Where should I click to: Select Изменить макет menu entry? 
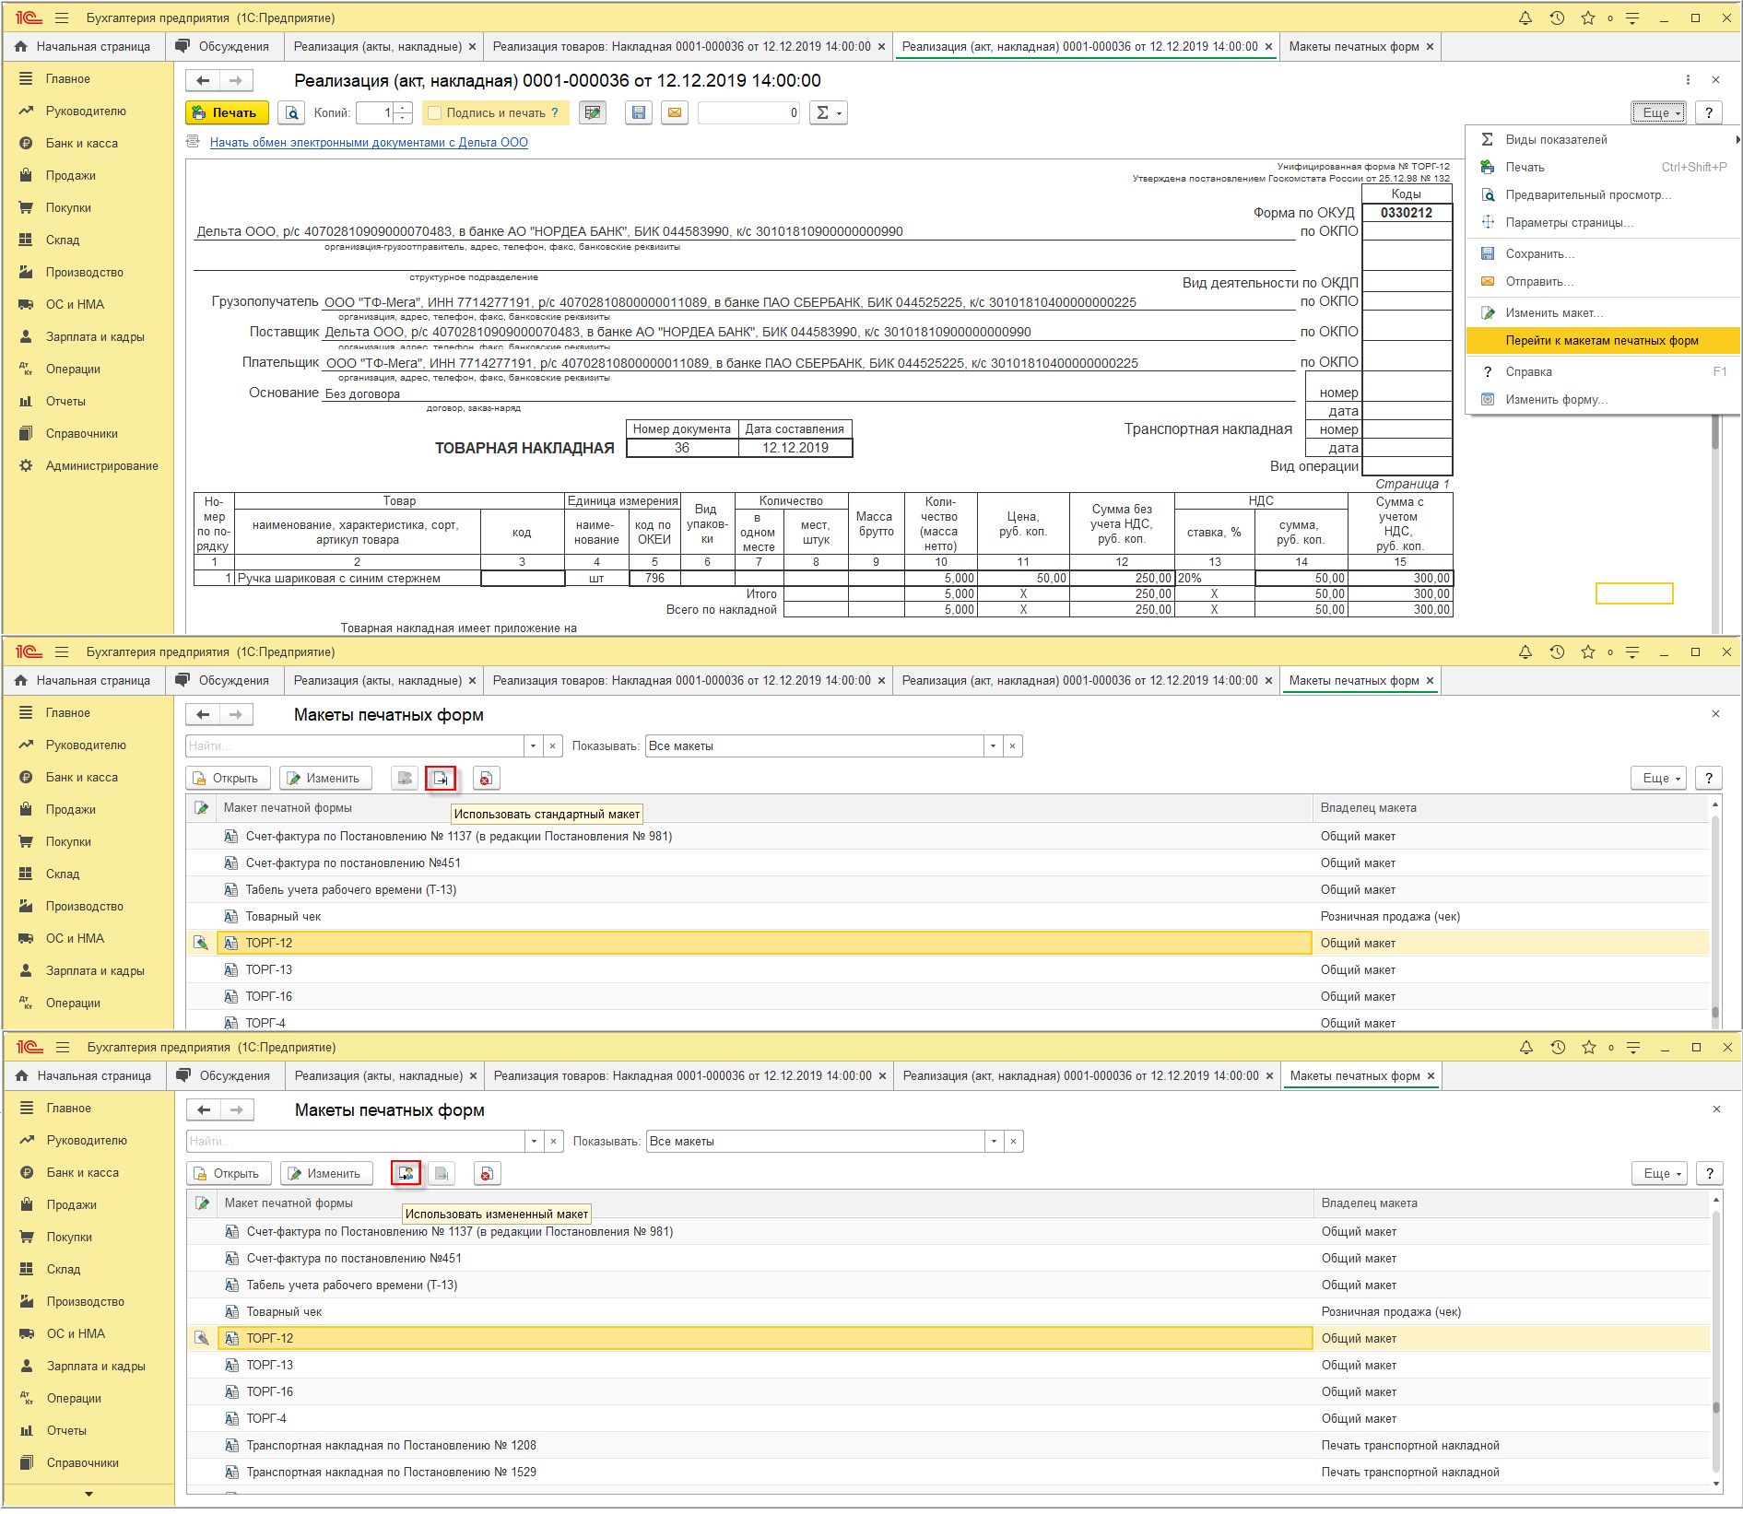click(1603, 312)
